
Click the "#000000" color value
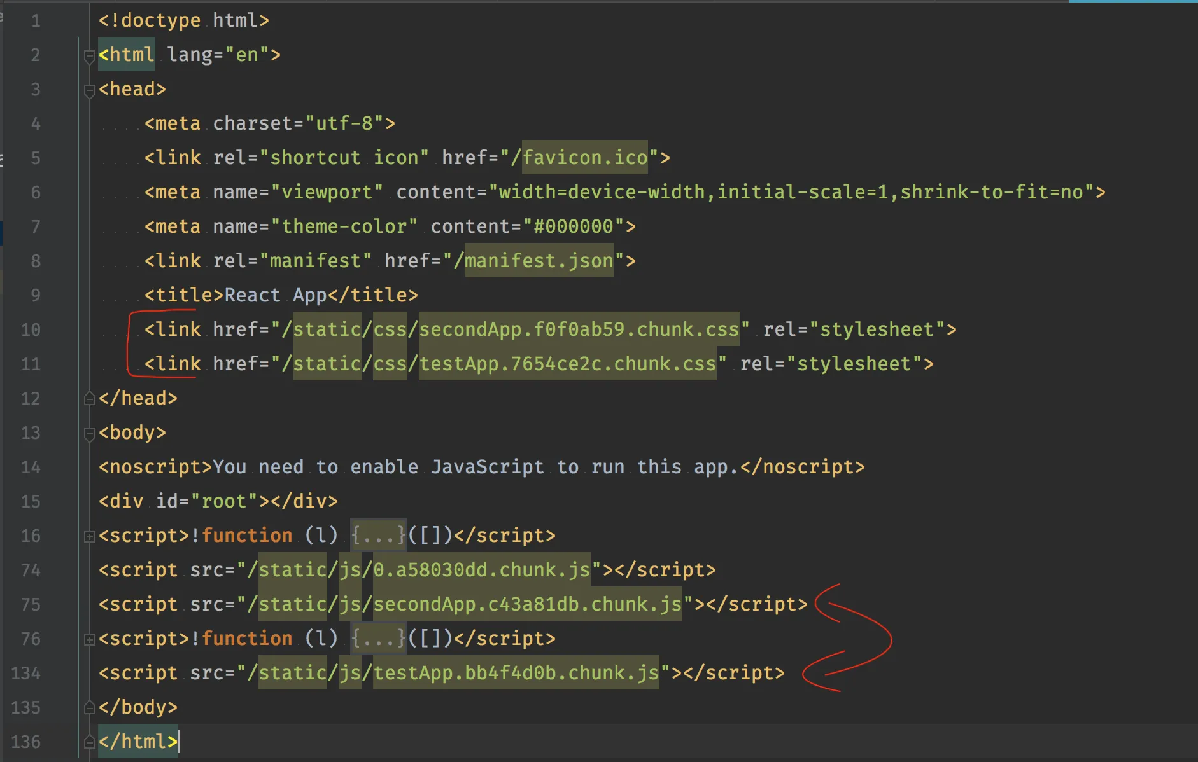click(x=574, y=226)
